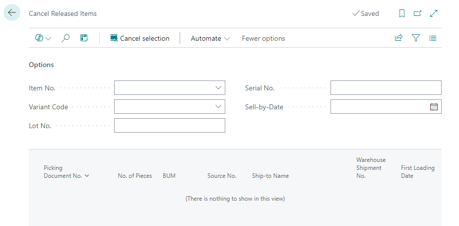
Task: Click the back arrow button
Action: [x=12, y=13]
